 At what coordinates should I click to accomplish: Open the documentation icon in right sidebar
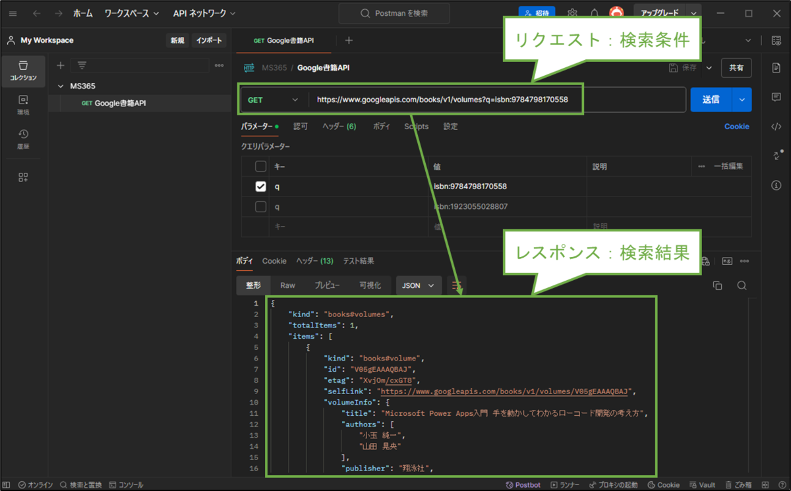tap(776, 68)
